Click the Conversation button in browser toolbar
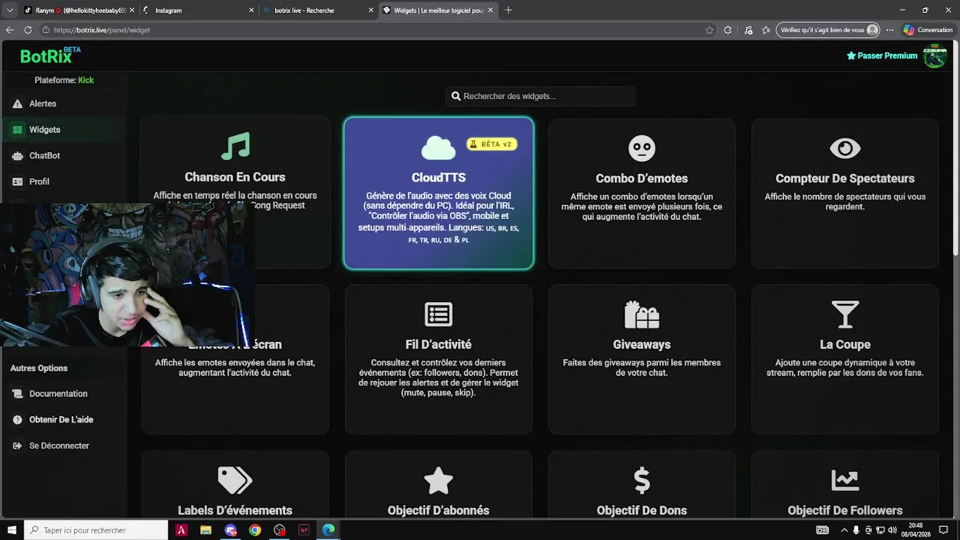The width and height of the screenshot is (960, 540). tap(928, 30)
